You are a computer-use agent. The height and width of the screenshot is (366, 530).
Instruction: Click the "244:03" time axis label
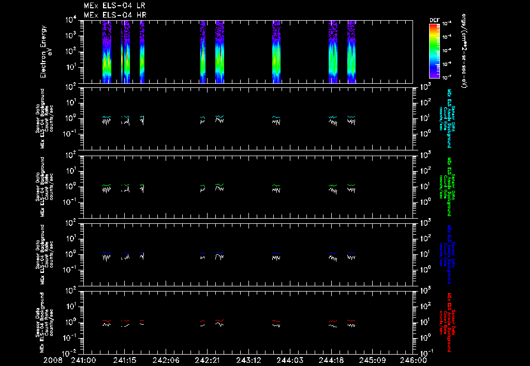click(290, 361)
